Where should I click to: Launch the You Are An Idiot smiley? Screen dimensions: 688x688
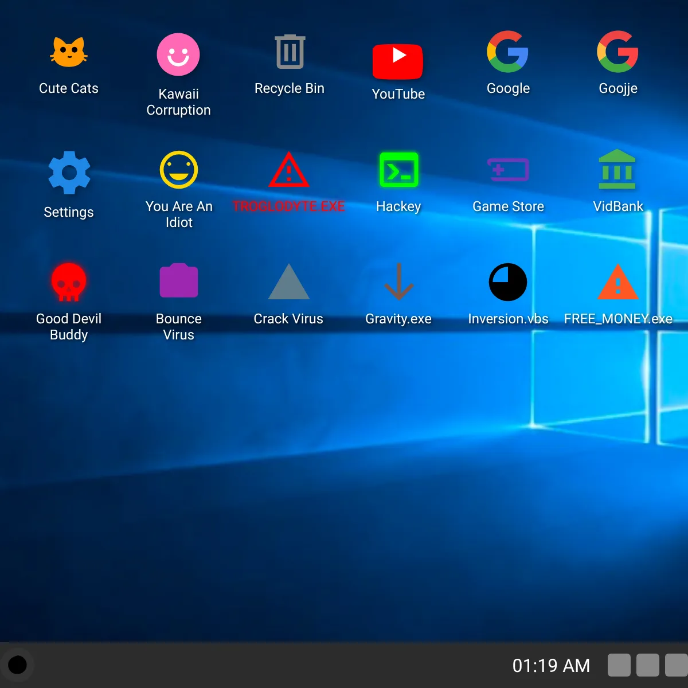click(x=179, y=170)
